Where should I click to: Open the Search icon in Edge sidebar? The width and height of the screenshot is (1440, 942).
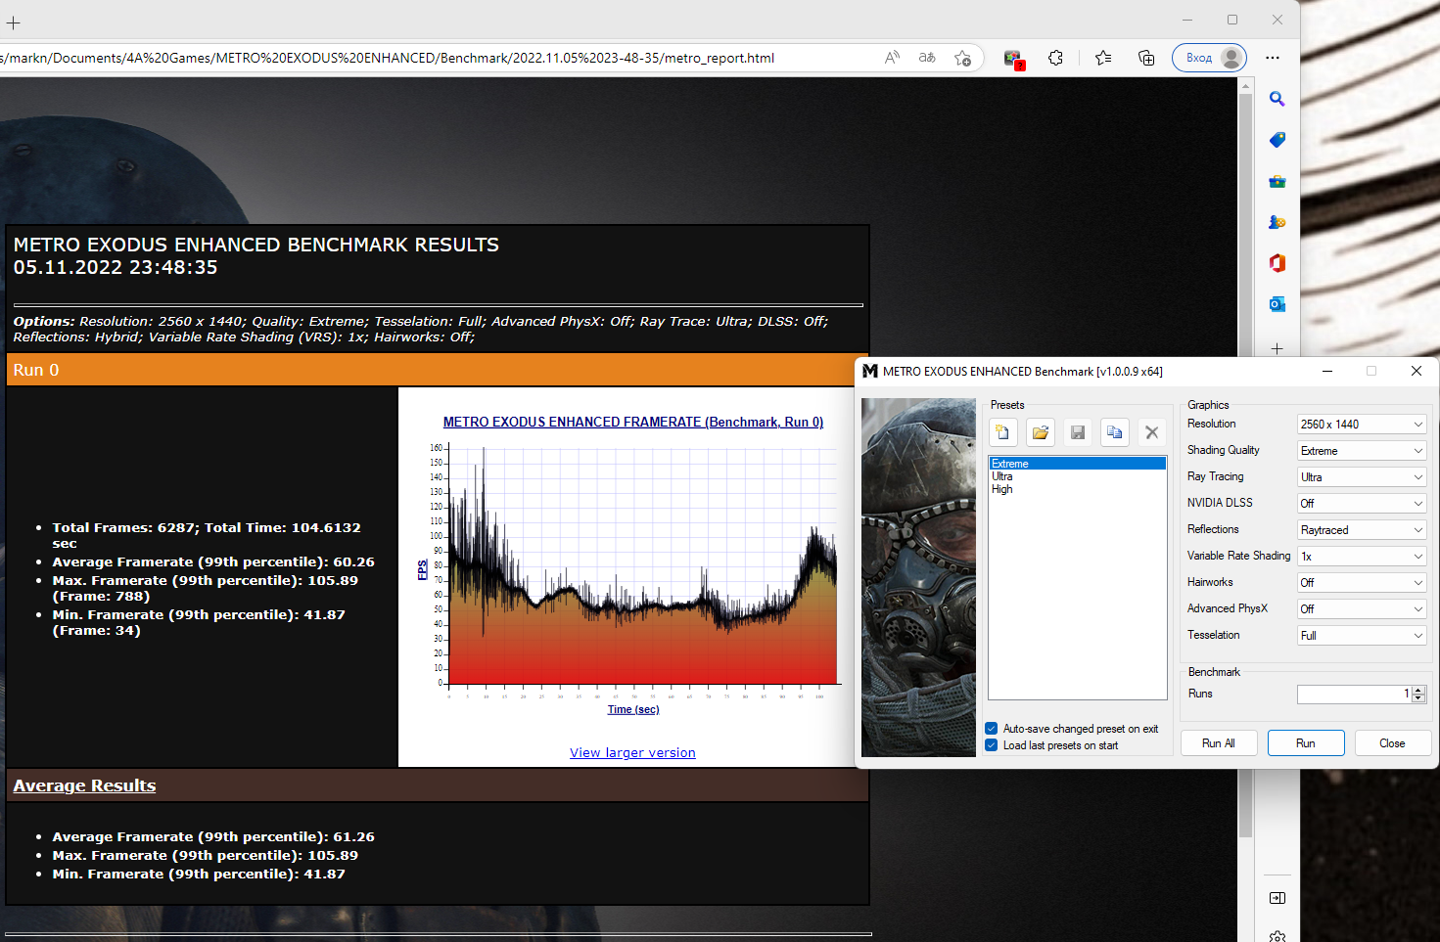[x=1277, y=99]
